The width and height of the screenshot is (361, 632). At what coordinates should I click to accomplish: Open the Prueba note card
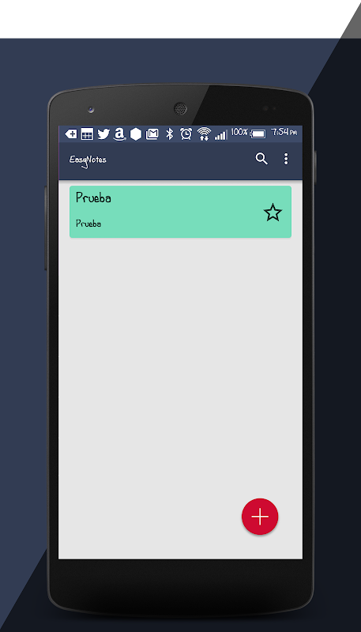180,212
